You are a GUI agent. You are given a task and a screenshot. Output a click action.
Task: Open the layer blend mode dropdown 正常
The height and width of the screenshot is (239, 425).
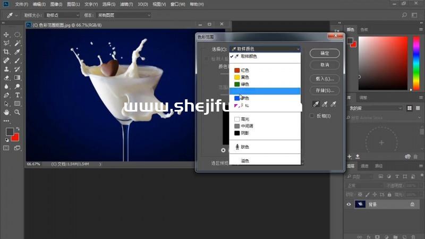tap(364, 185)
